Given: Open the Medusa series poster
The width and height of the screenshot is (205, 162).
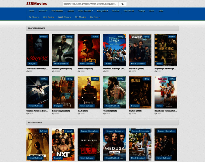Looking at the screenshot, I should pos(115,144).
